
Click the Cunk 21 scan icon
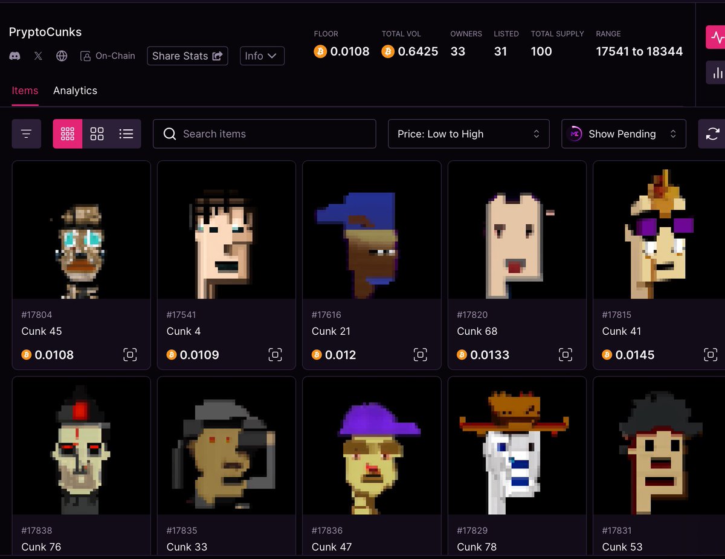(x=420, y=355)
